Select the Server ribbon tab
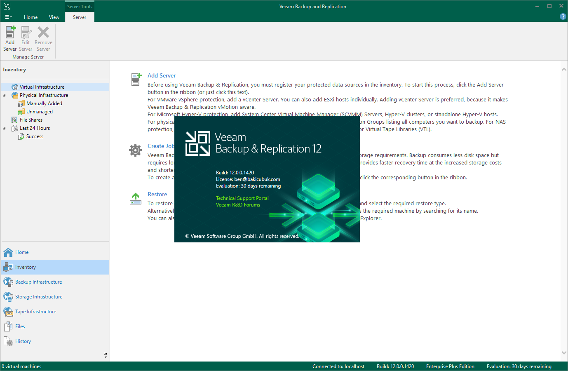Image resolution: width=568 pixels, height=371 pixels. coord(80,17)
